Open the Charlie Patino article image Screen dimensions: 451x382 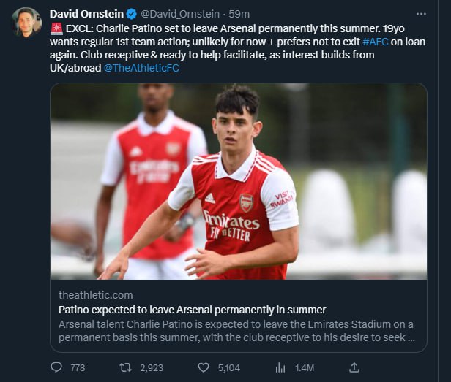coord(239,181)
